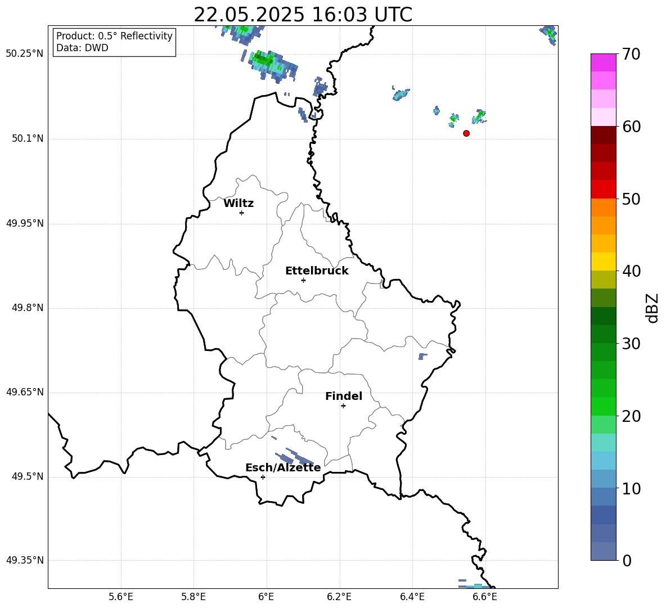Click the Esch/Alzette station label

point(283,467)
